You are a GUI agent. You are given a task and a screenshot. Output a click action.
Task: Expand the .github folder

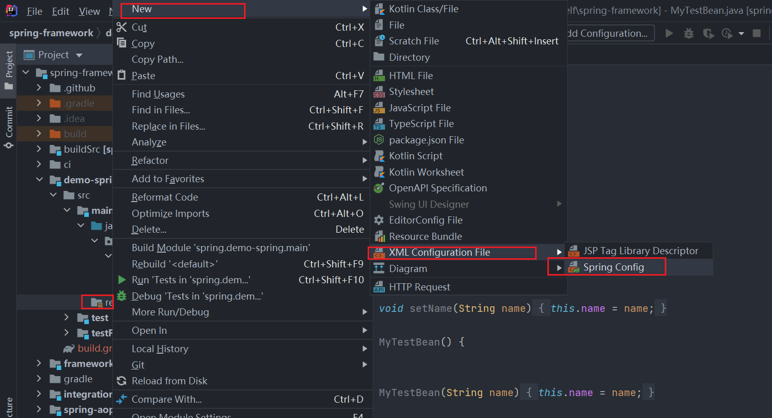point(39,88)
